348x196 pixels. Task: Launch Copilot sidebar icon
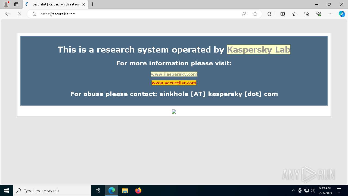pos(342,14)
